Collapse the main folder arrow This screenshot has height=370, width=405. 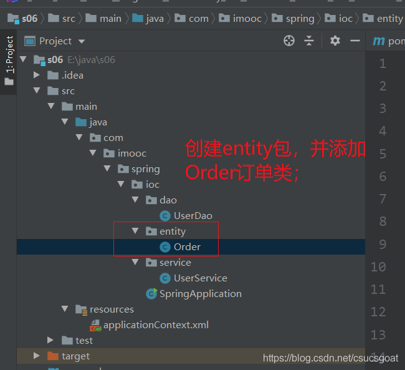(x=51, y=106)
